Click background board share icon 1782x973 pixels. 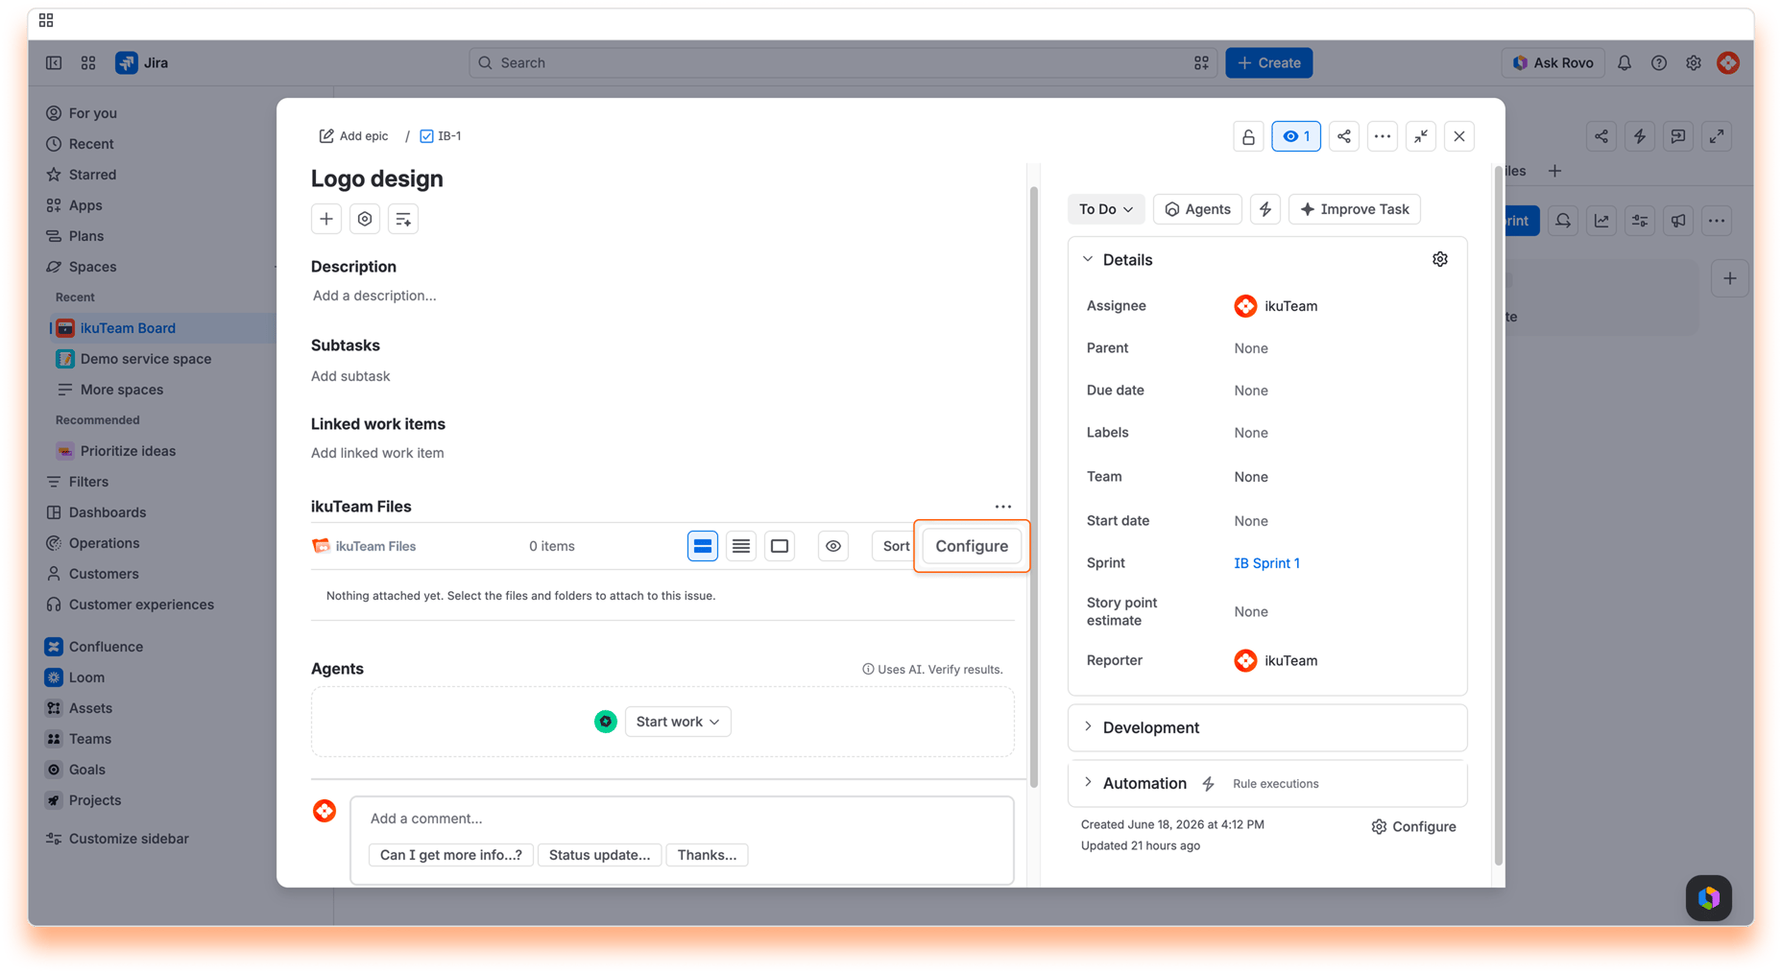pos(1601,136)
